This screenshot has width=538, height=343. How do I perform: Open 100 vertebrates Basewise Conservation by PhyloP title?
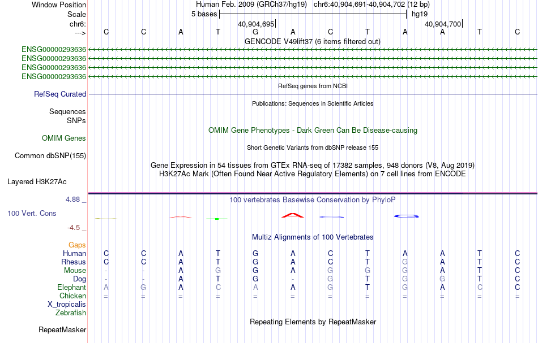[x=312, y=199]
